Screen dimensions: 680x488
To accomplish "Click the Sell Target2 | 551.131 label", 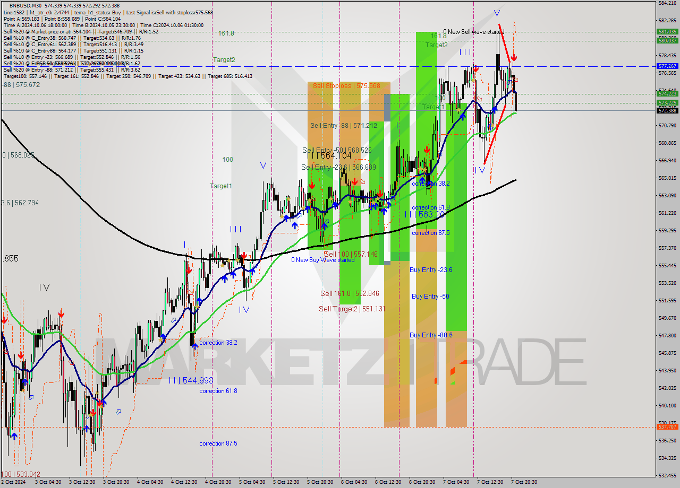I will click(352, 309).
